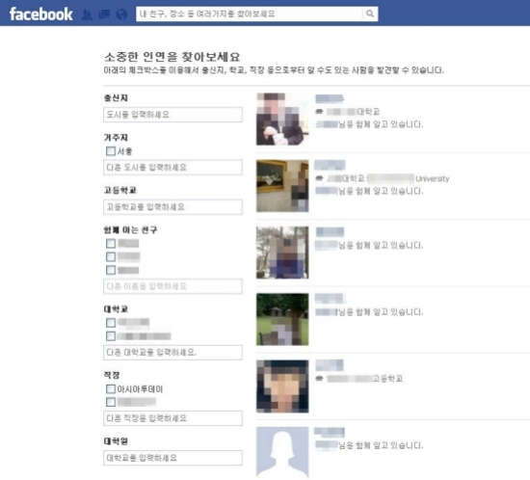The height and width of the screenshot is (480, 530).
Task: Check the 아시아투데이 workplace checkbox
Action: pos(111,389)
